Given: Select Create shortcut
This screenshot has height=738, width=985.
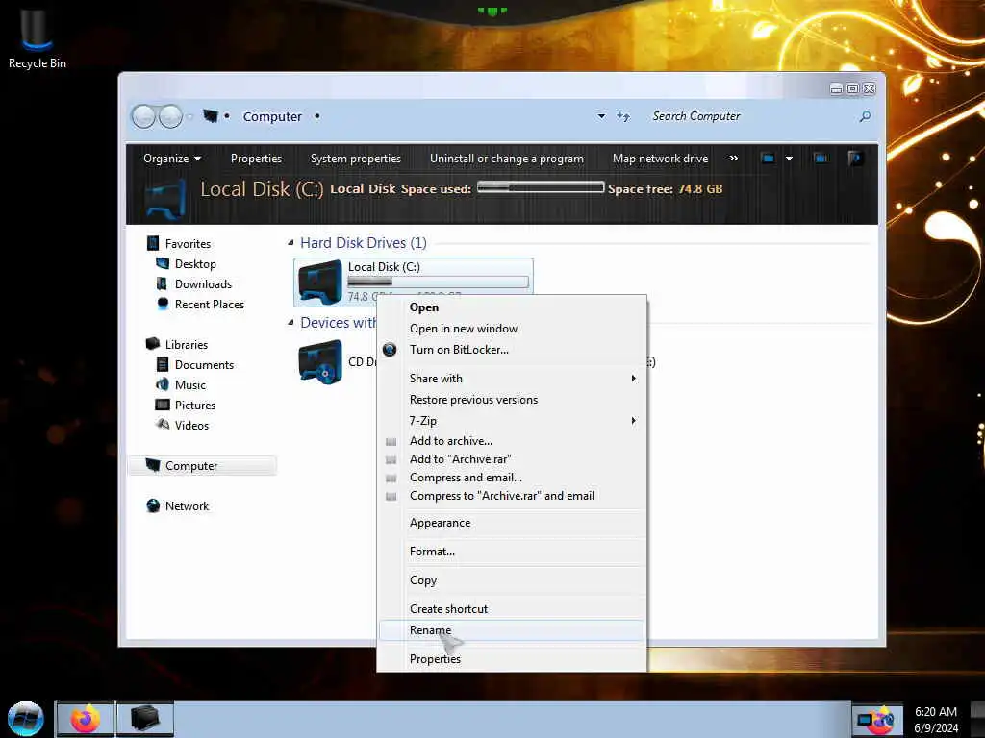Looking at the screenshot, I should 512,608.
